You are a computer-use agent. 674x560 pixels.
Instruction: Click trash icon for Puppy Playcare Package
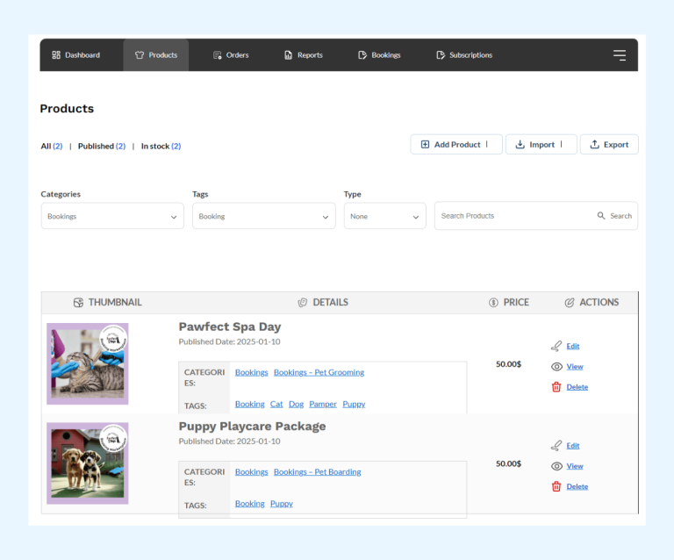[556, 486]
